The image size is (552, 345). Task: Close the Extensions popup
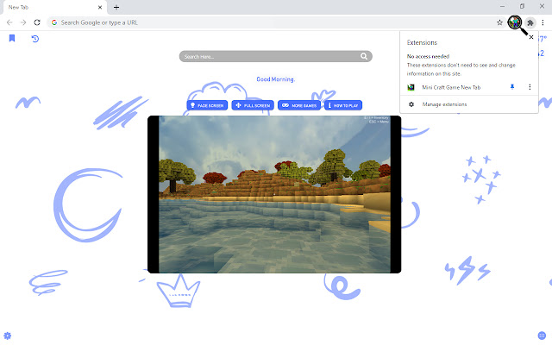pyautogui.click(x=531, y=37)
